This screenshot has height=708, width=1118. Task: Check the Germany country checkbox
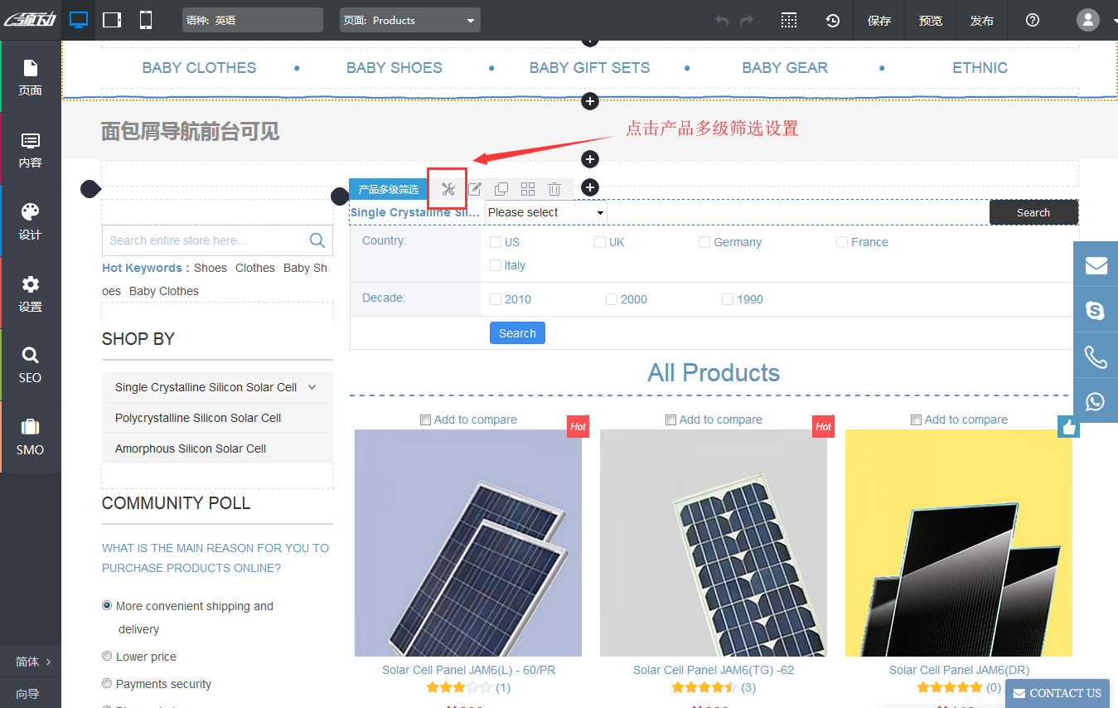click(704, 241)
